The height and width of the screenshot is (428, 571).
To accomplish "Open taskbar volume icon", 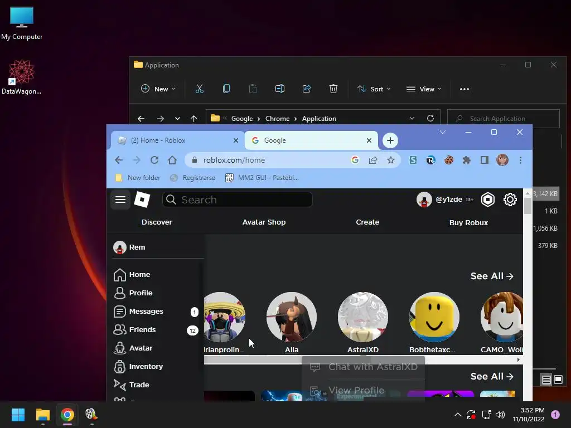I will pyautogui.click(x=500, y=415).
